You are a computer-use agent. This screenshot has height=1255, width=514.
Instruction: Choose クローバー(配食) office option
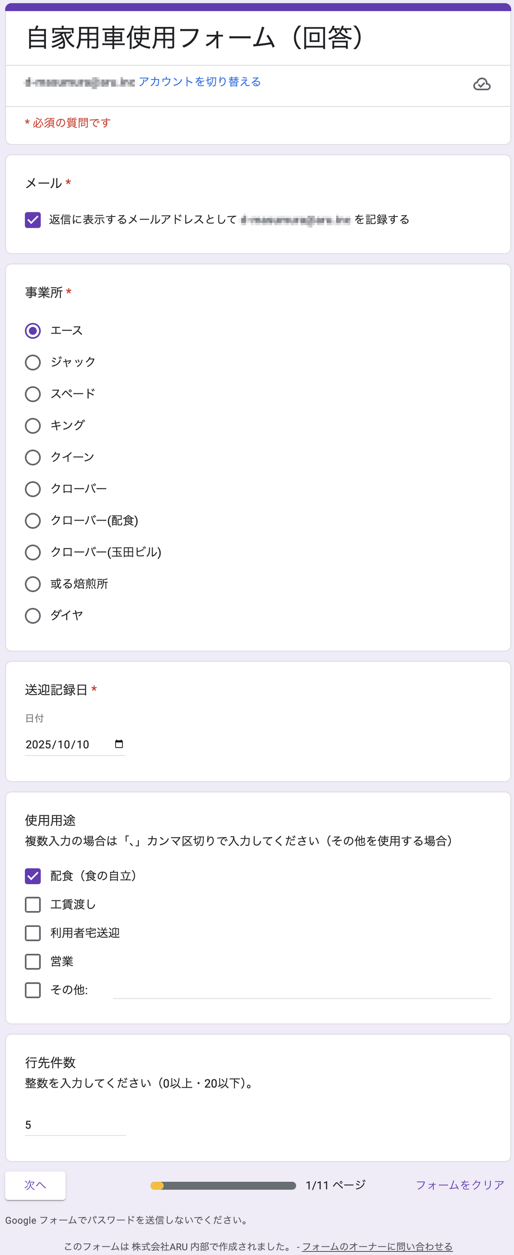(x=33, y=521)
